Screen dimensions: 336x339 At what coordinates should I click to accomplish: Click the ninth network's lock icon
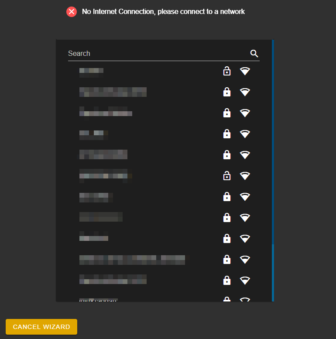pos(227,239)
